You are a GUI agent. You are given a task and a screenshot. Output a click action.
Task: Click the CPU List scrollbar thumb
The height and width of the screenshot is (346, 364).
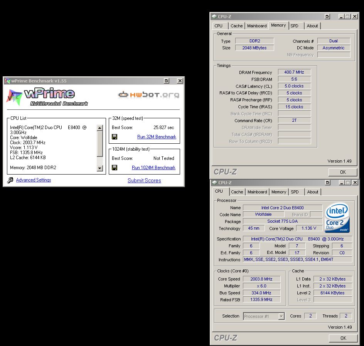pyautogui.click(x=100, y=144)
